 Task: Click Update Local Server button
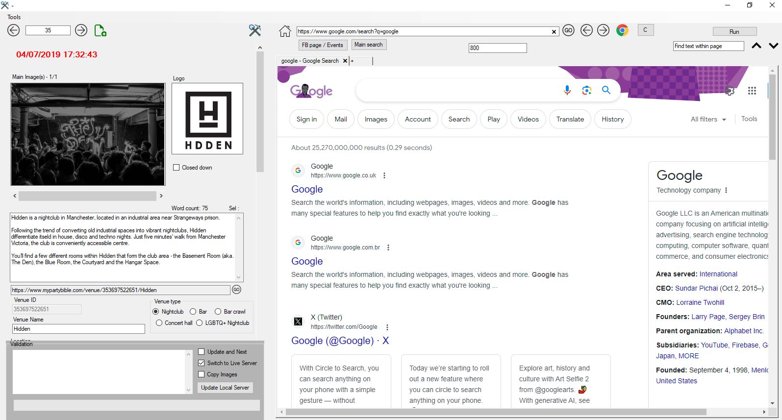(225, 388)
